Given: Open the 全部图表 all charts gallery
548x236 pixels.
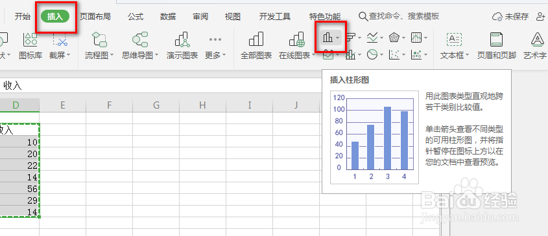Looking at the screenshot, I should pyautogui.click(x=256, y=45).
